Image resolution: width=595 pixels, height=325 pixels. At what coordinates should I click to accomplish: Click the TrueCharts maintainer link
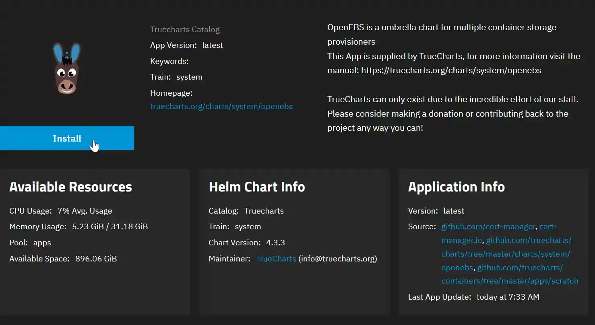(276, 259)
